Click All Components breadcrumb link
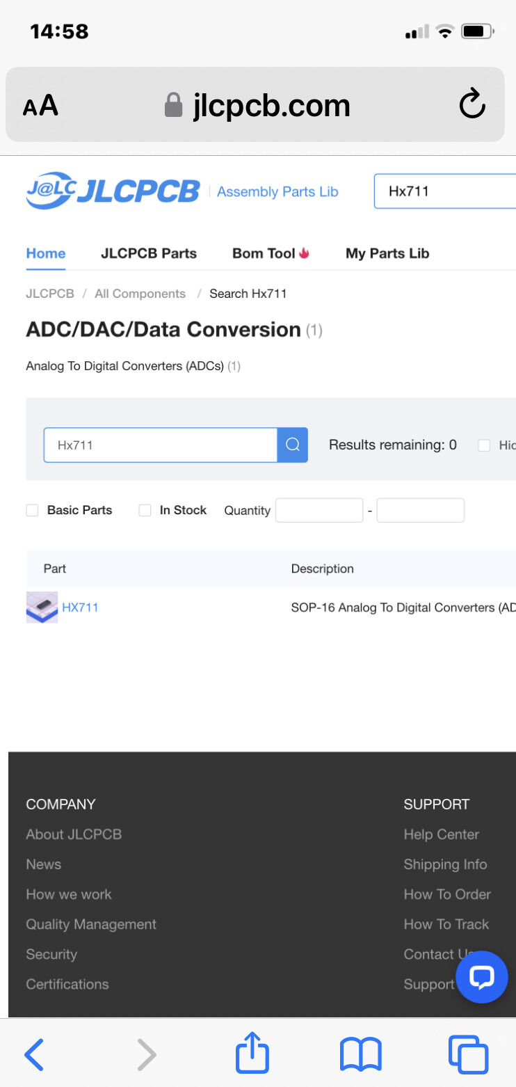The image size is (516, 1087). 140,294
